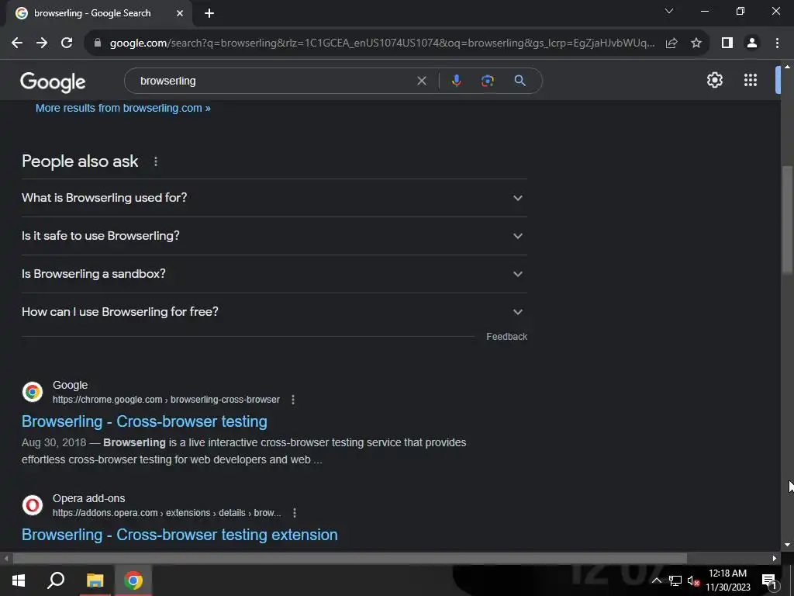The width and height of the screenshot is (794, 596).
Task: Open Google quick settings gear
Action: 714,80
